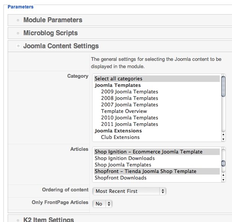Select all categories in Category list
The image size is (232, 222).
[x=157, y=78]
